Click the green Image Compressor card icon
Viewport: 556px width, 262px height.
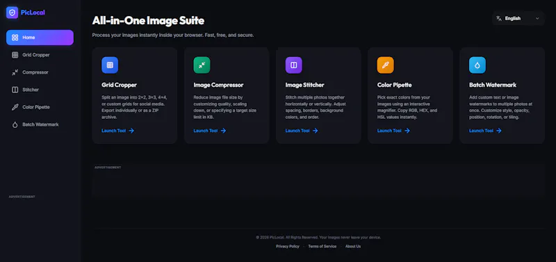pyautogui.click(x=202, y=65)
